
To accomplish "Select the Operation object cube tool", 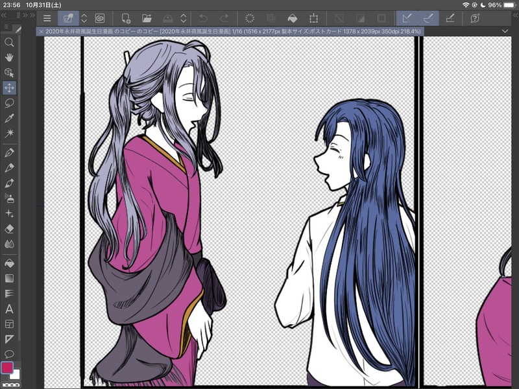I will 9,73.
